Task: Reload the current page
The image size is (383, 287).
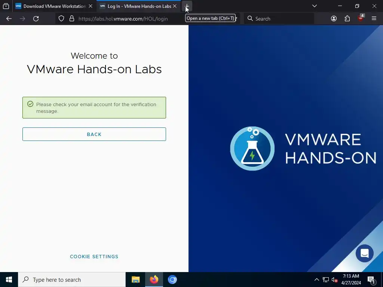Action: pyautogui.click(x=36, y=19)
